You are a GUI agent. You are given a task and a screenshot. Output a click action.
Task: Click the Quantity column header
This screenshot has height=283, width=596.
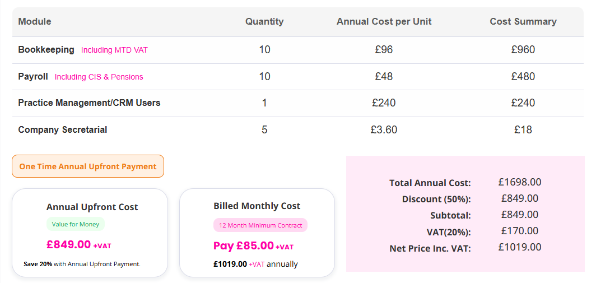click(x=264, y=22)
